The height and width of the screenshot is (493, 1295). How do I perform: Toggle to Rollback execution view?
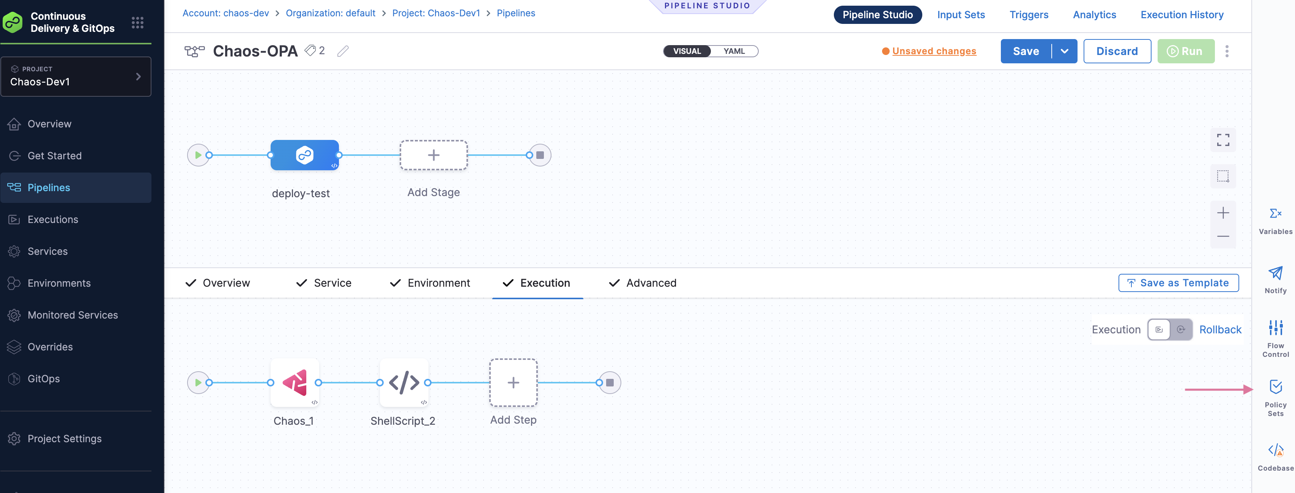tap(1180, 330)
